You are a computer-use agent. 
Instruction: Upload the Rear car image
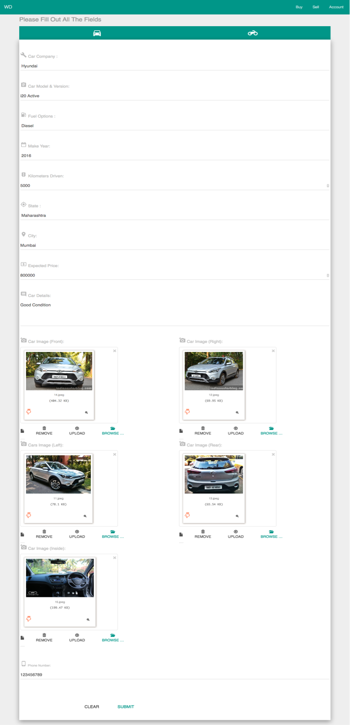click(x=236, y=534)
